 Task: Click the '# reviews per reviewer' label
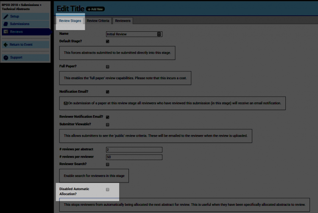pos(76,157)
